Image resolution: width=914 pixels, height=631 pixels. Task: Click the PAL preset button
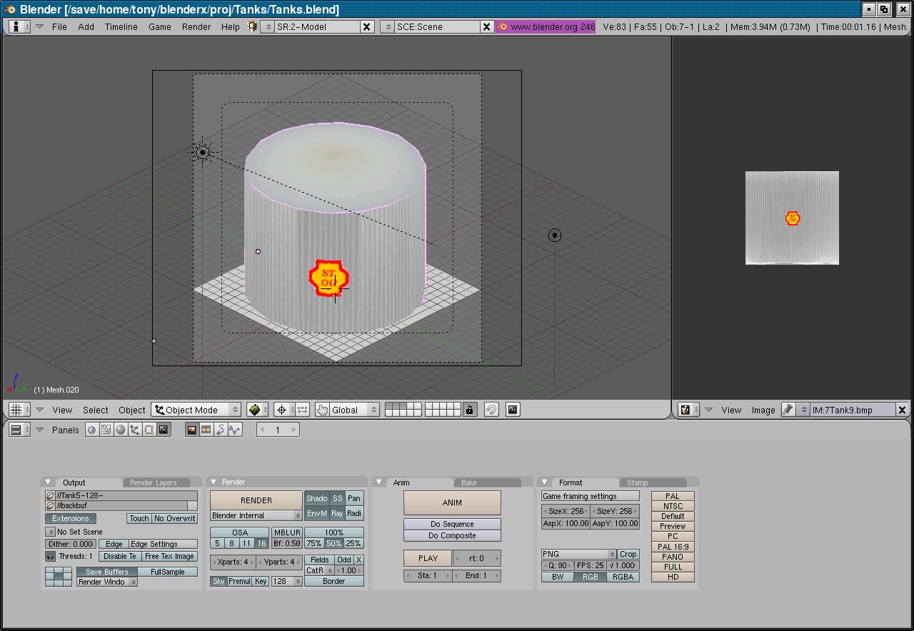coord(672,496)
